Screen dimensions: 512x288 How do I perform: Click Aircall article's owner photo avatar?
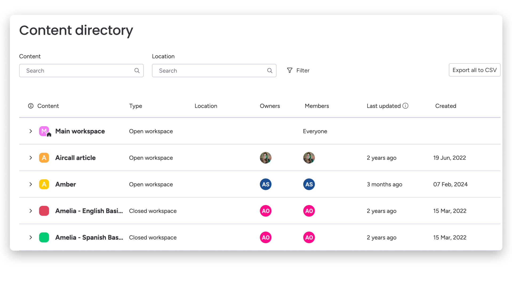(x=266, y=158)
